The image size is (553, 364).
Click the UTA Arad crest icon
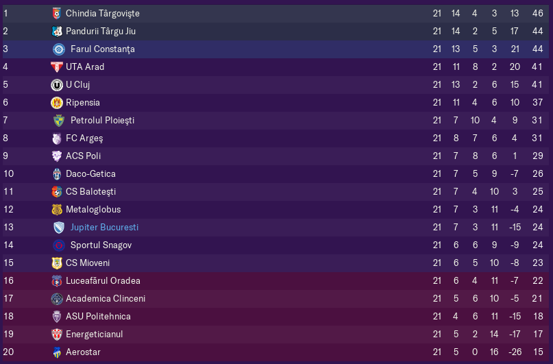pos(57,67)
